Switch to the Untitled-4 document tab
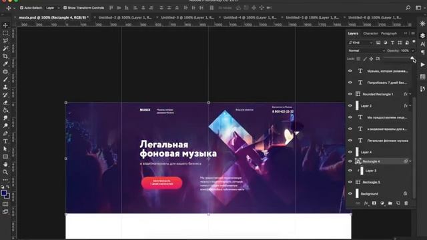 250,17
